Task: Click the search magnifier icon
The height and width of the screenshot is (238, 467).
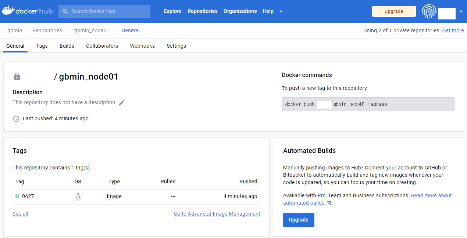Action: click(x=65, y=11)
